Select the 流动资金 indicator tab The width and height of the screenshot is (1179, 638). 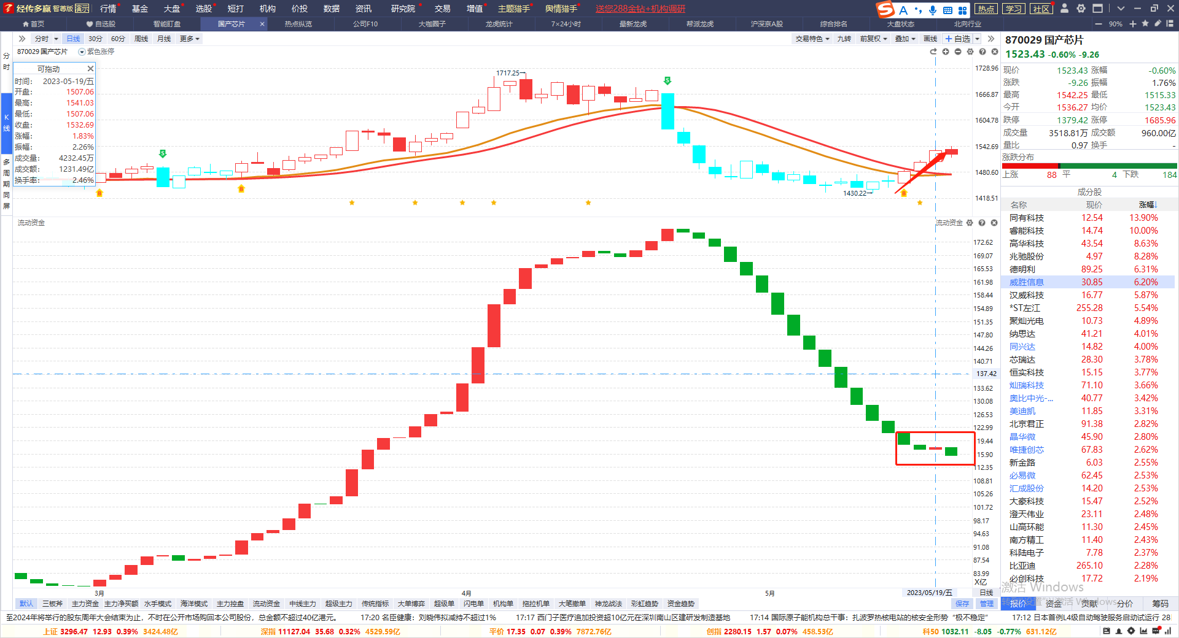pyautogui.click(x=267, y=604)
